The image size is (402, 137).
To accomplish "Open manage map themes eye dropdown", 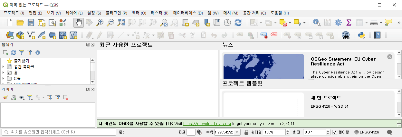I will (x=22, y=97).
